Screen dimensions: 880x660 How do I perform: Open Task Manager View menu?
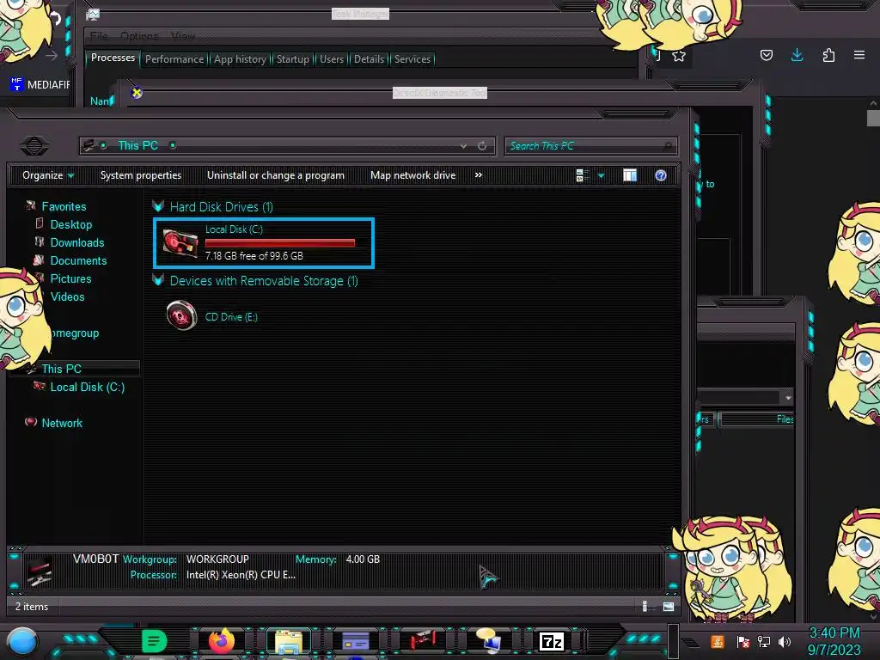tap(183, 36)
